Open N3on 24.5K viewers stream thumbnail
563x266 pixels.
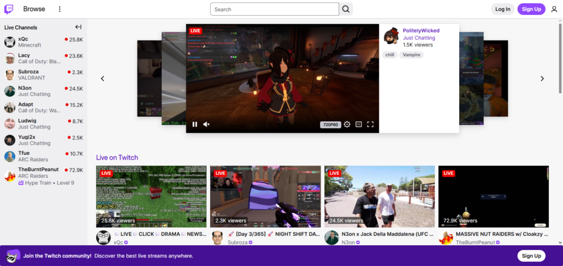pyautogui.click(x=379, y=196)
